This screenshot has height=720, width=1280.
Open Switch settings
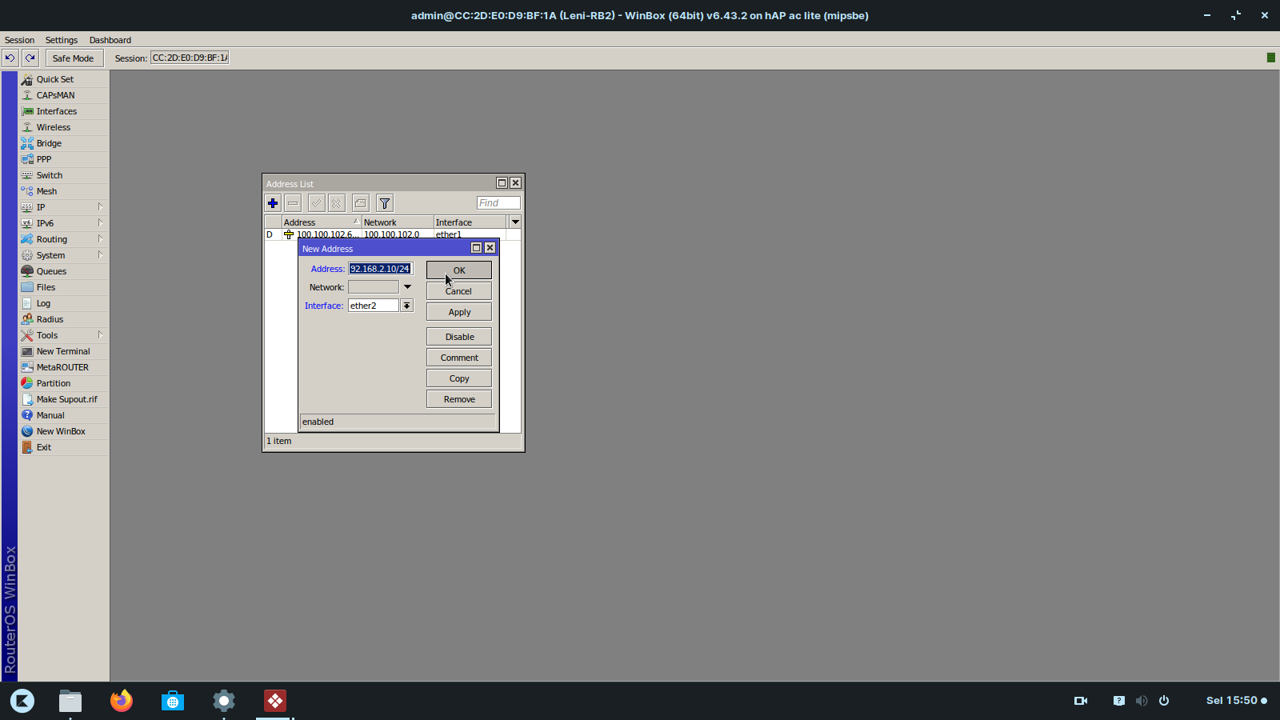tap(64, 175)
